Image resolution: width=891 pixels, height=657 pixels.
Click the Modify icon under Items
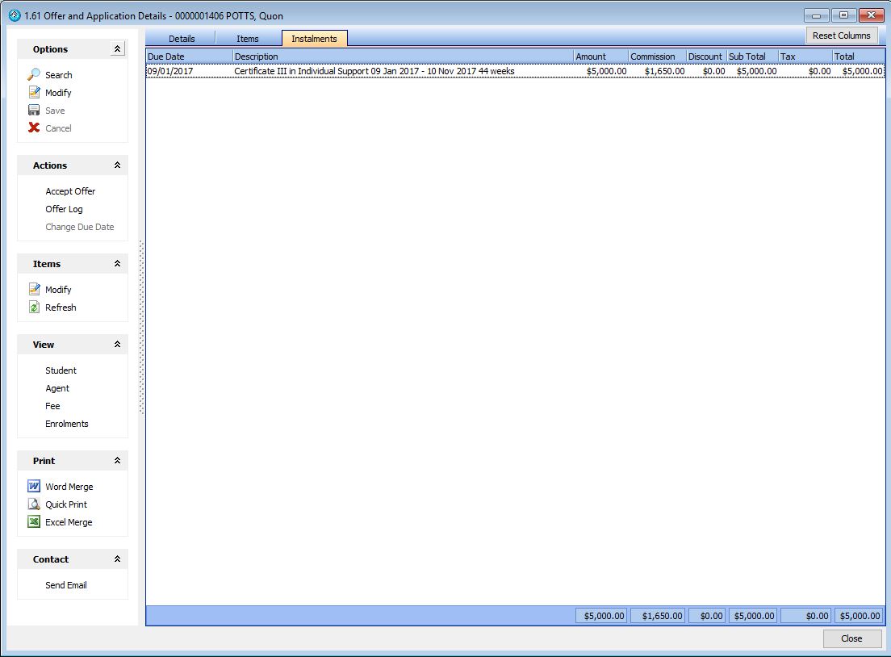pos(34,290)
